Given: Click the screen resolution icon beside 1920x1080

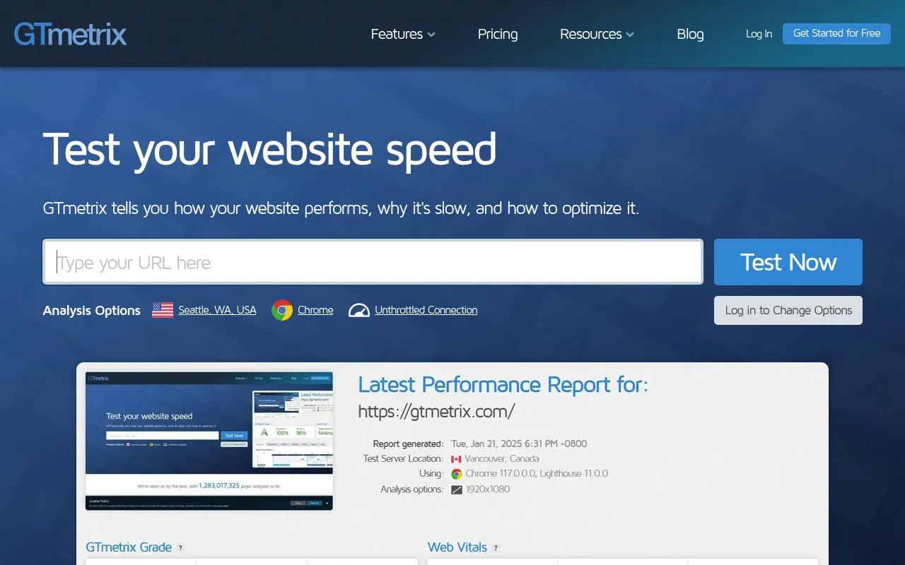Looking at the screenshot, I should (457, 489).
